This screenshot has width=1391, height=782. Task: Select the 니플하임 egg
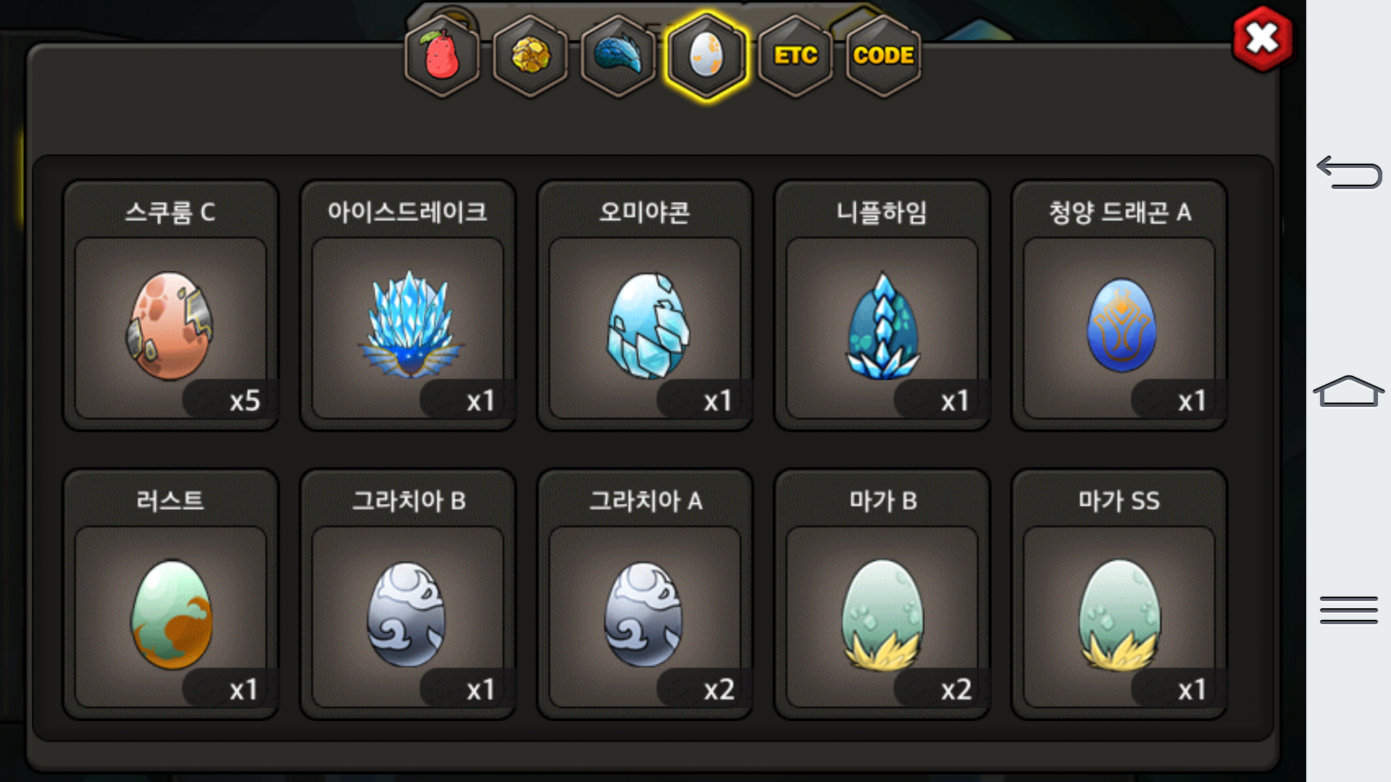tap(882, 306)
